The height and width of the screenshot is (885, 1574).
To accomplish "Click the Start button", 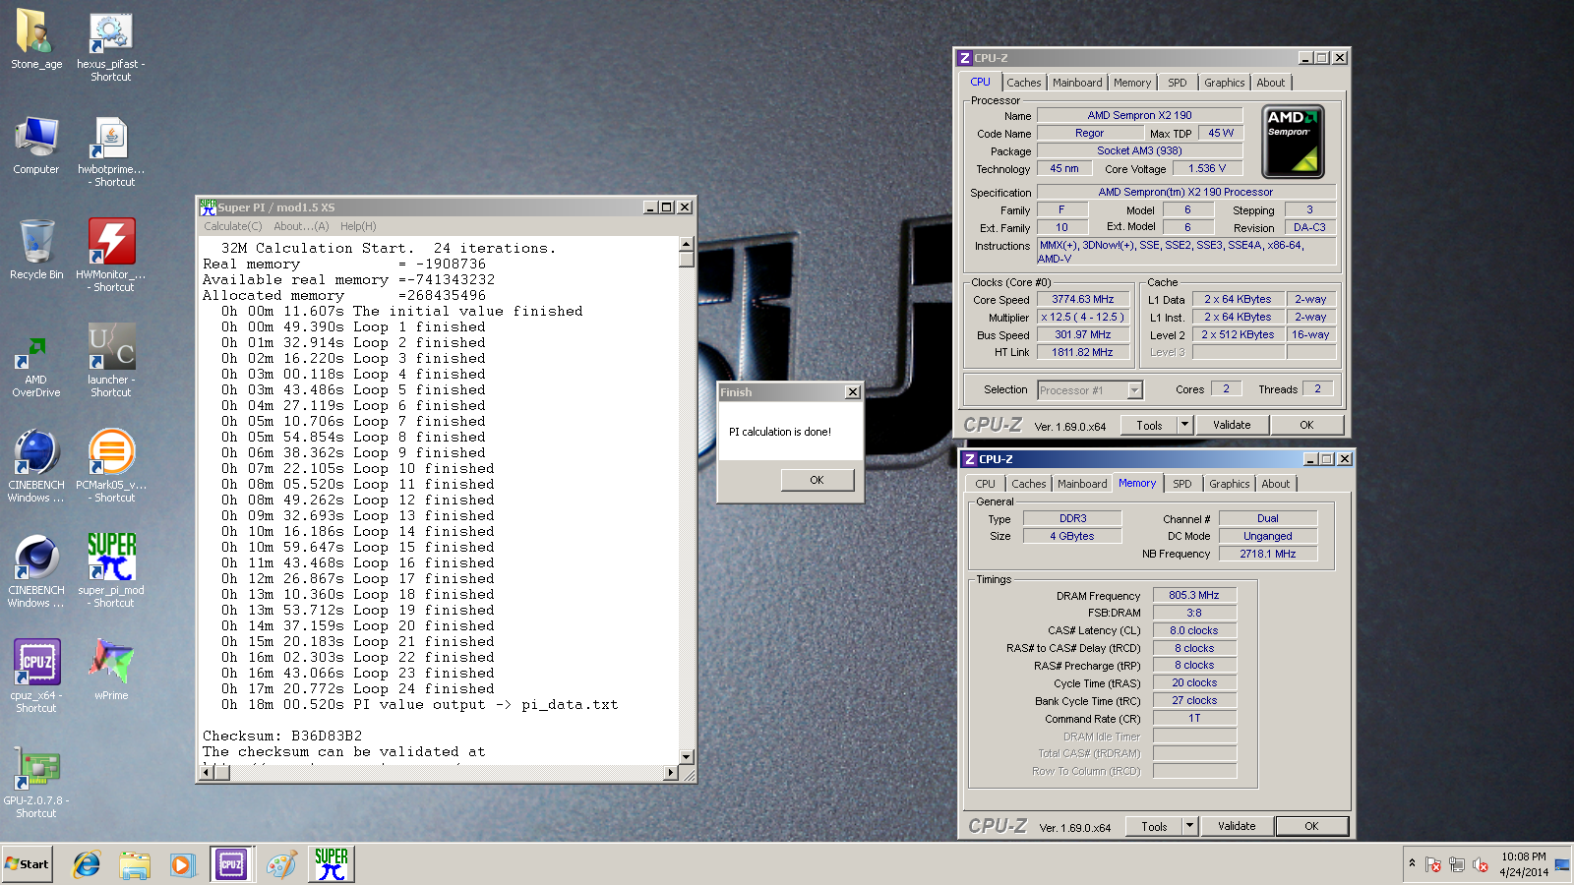I will (x=27, y=864).
